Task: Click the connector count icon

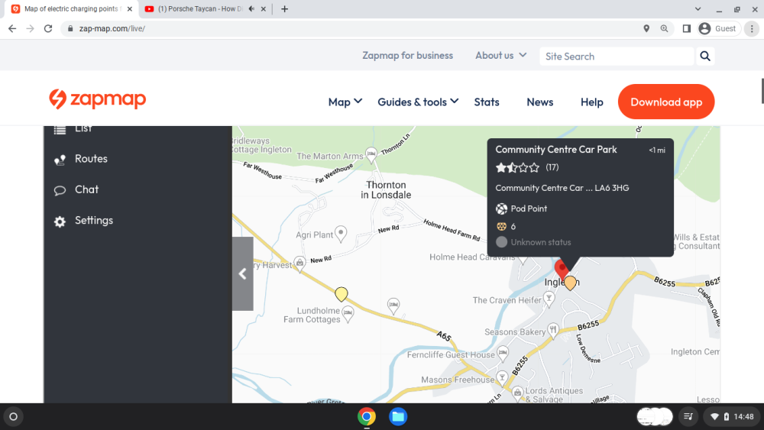Action: tap(501, 226)
